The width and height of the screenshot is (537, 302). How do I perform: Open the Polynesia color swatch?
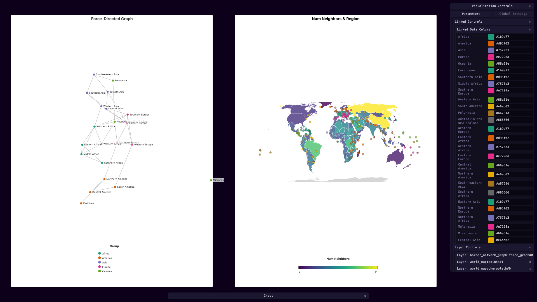point(491,113)
